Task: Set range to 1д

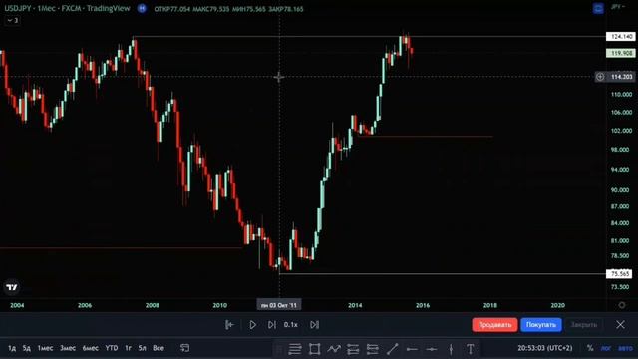Action: [x=12, y=348]
